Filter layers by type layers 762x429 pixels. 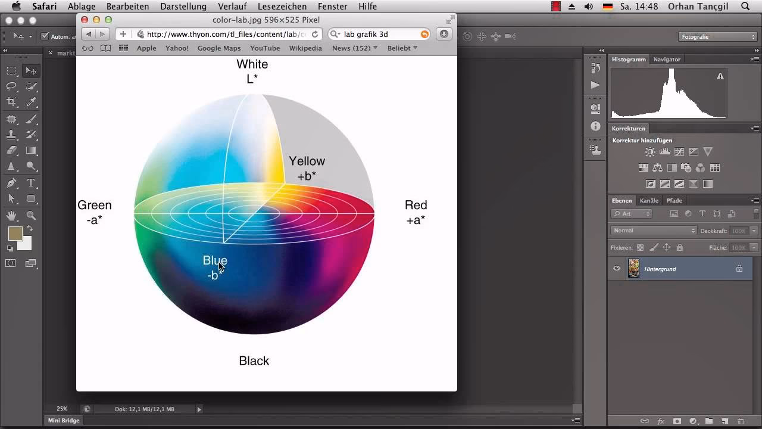pos(702,213)
